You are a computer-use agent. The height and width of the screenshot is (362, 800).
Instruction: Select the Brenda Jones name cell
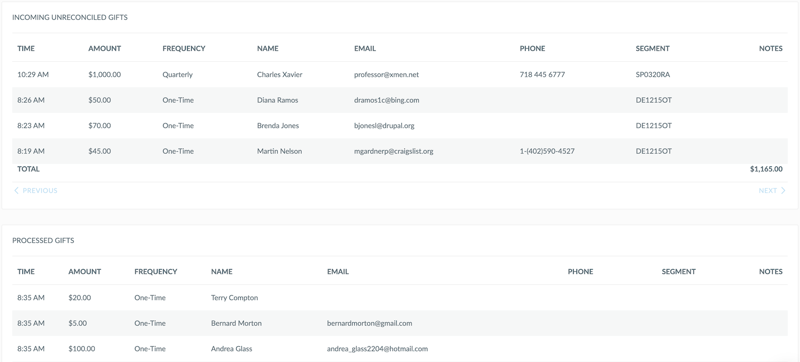(278, 126)
